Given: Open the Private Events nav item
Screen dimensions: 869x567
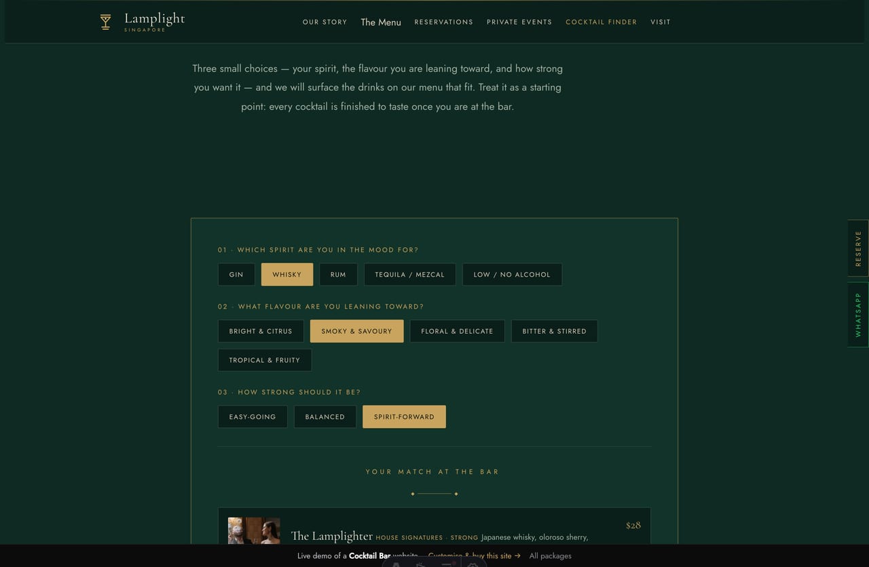Looking at the screenshot, I should [519, 22].
